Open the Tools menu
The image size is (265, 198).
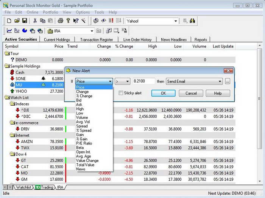click(x=99, y=12)
